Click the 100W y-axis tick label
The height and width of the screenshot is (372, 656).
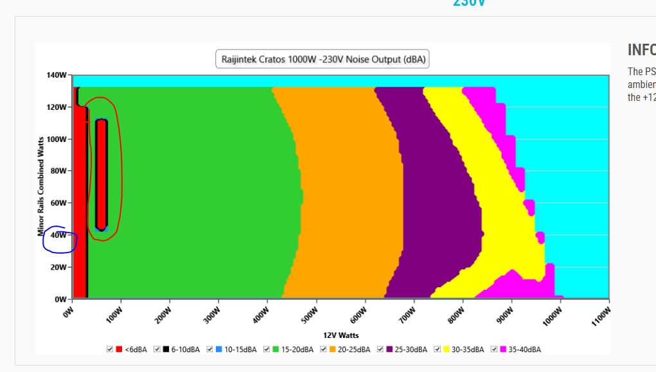click(x=57, y=139)
